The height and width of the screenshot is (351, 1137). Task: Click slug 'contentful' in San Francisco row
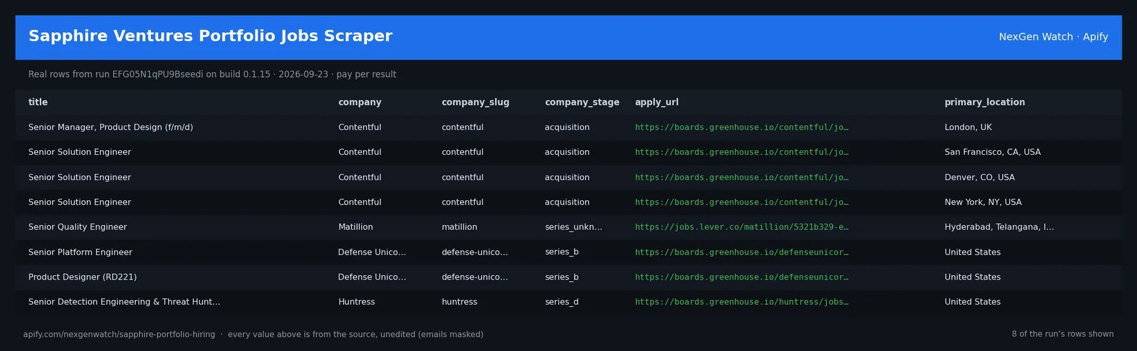click(x=462, y=152)
